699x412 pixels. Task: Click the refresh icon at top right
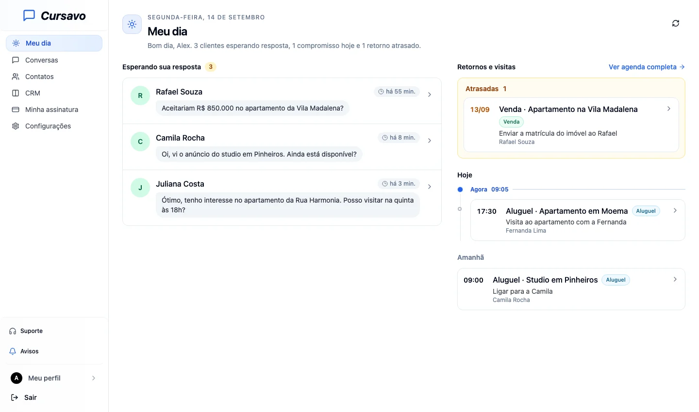point(675,23)
